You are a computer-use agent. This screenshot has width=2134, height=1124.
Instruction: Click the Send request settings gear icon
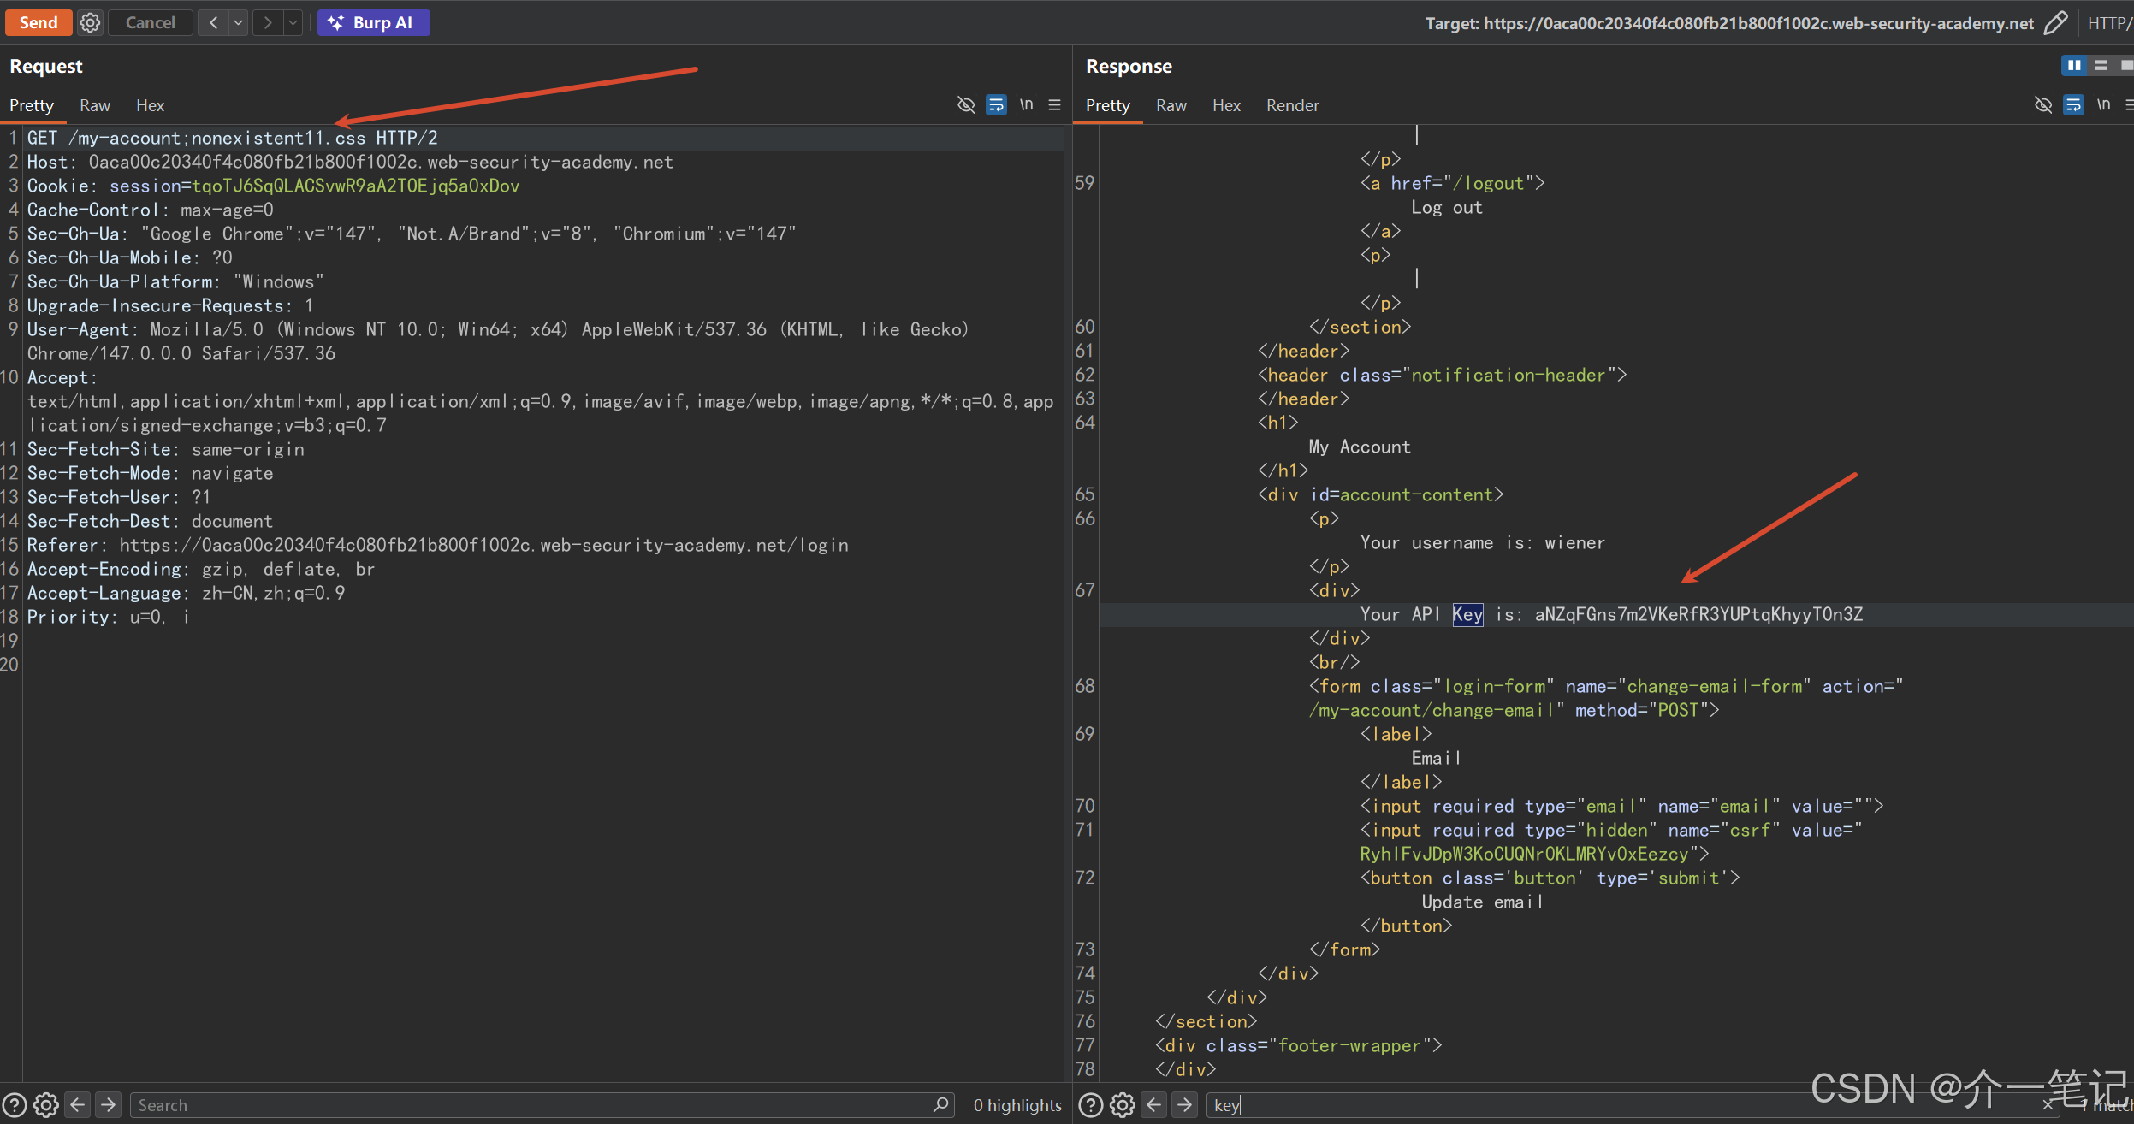point(90,22)
